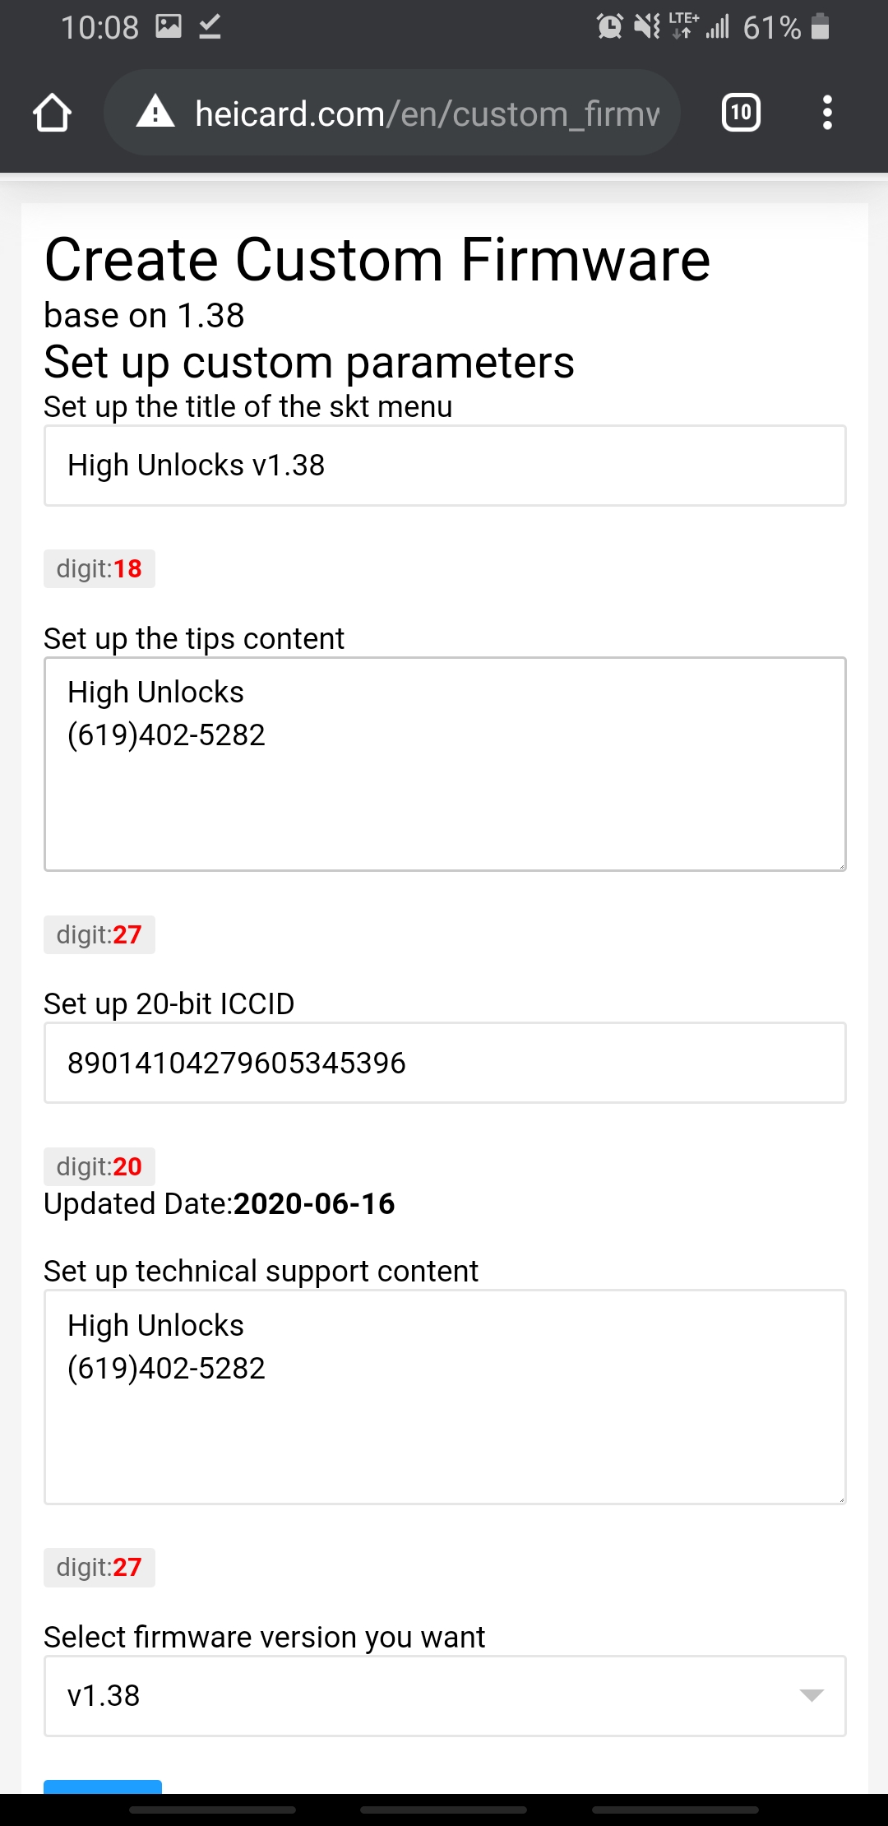Tap the alarm icon in status bar
The image size is (888, 1826).
[610, 27]
